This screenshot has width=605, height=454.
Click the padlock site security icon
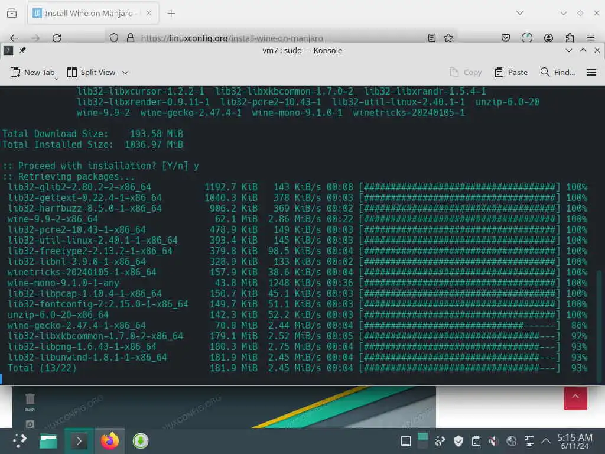click(131, 38)
